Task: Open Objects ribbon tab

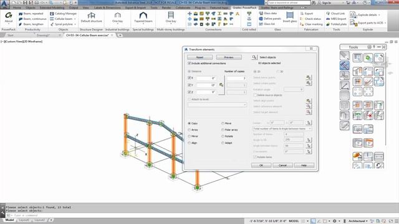Action: coord(31,8)
